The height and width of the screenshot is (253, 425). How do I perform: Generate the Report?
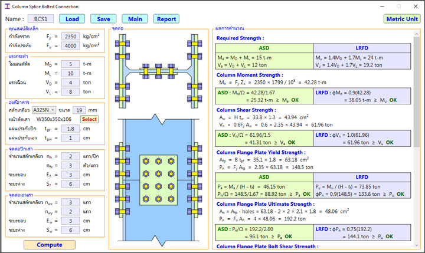pyautogui.click(x=166, y=19)
